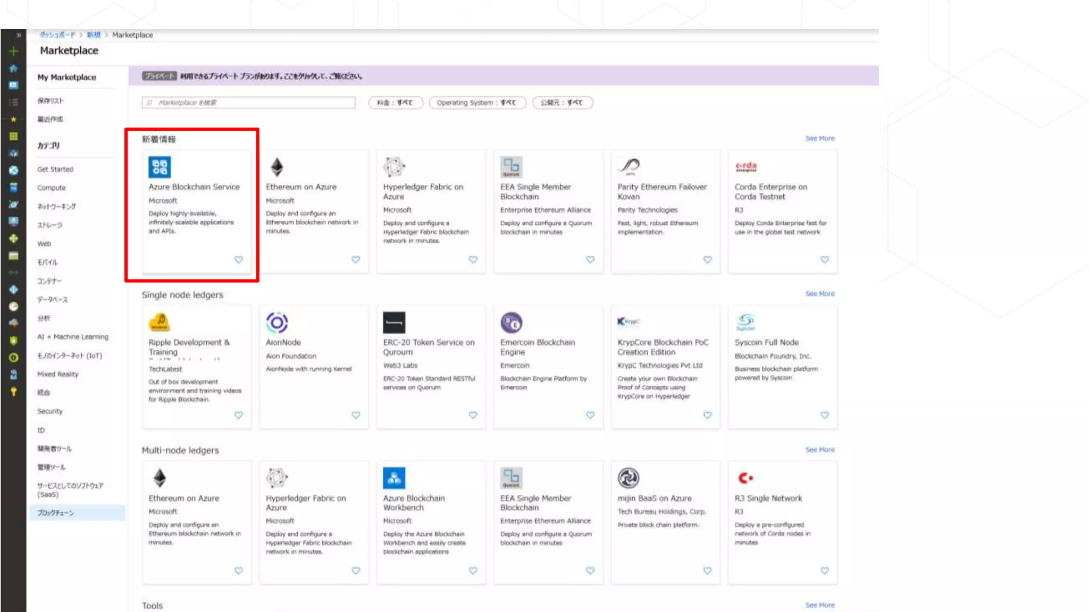
Task: Click the home icon in left sidebar
Action: (14, 69)
